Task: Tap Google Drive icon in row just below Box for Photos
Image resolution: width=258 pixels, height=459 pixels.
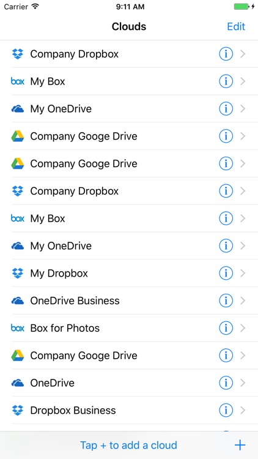Action: coord(18,356)
